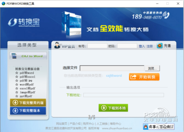Open 购买中心 footer link

coord(89,124)
